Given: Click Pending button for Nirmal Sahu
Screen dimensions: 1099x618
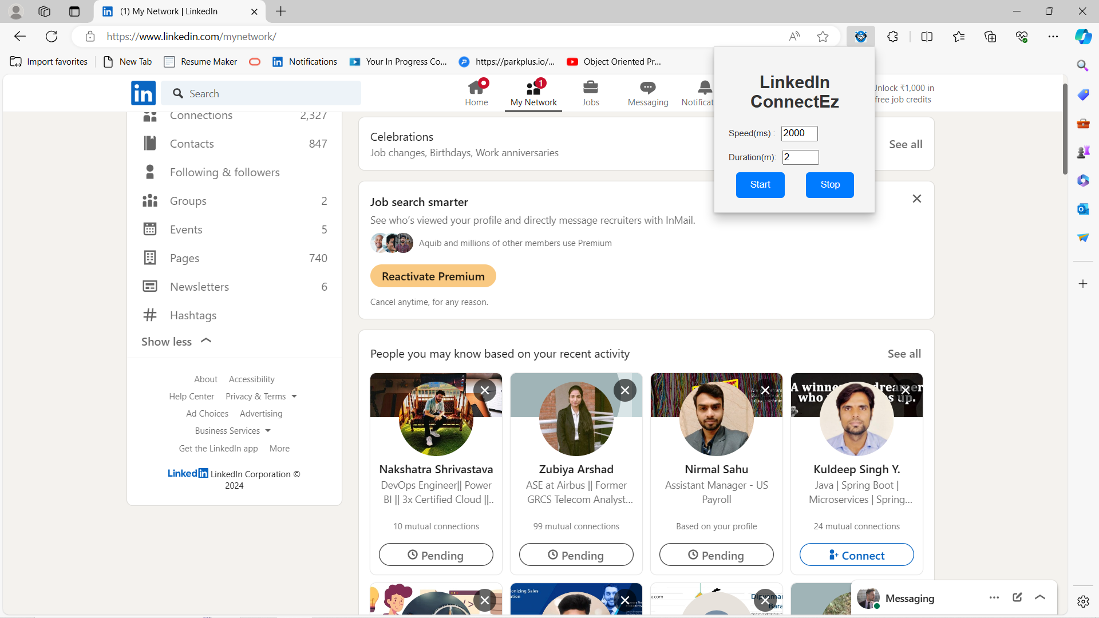Looking at the screenshot, I should point(717,555).
